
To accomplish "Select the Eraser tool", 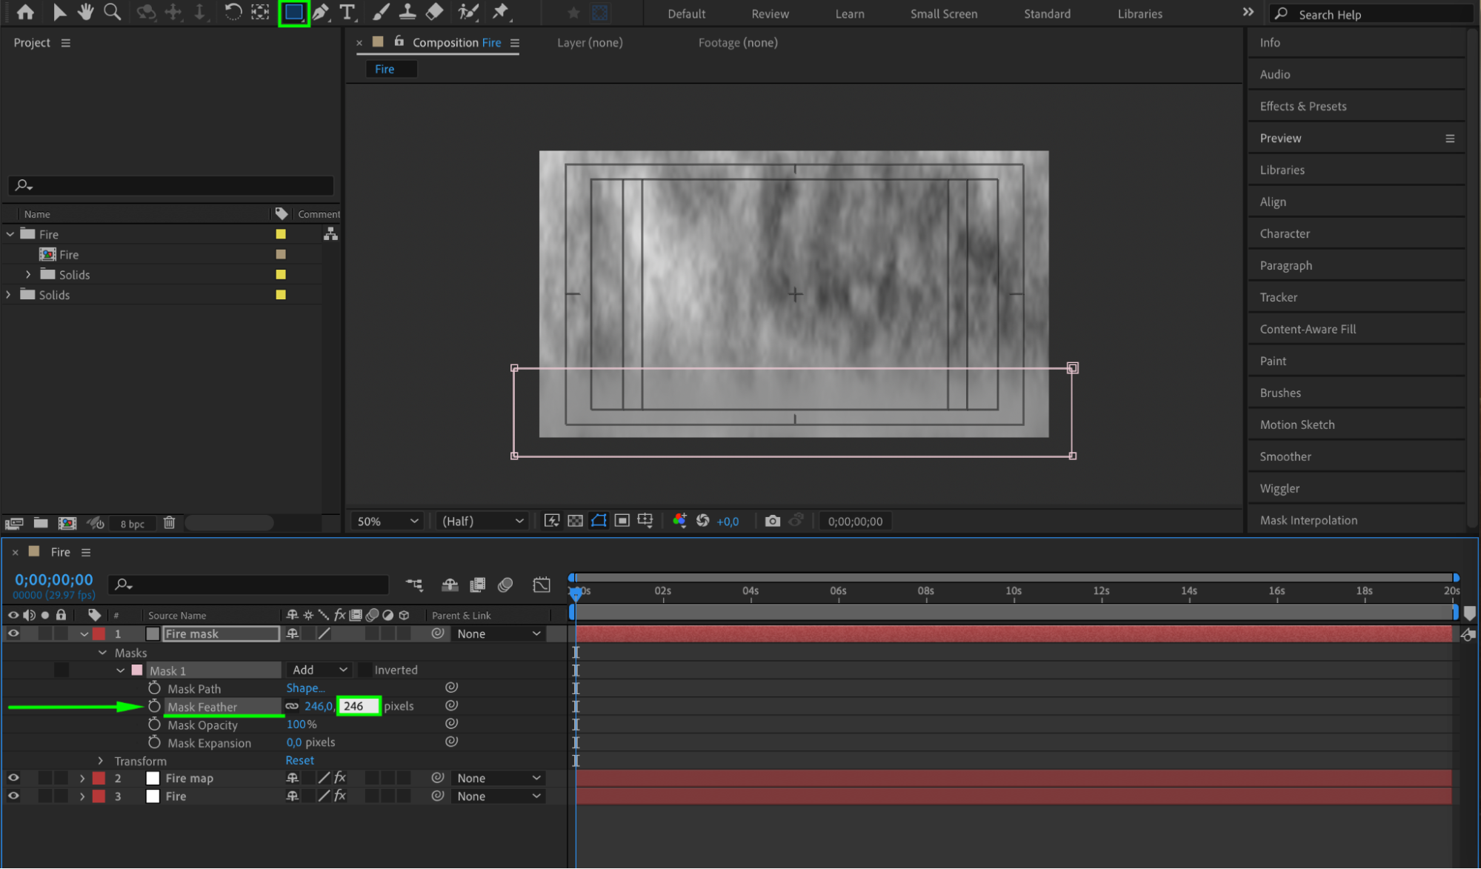I will (435, 12).
